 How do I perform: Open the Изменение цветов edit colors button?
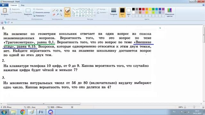pyautogui.click(x=169, y=12)
